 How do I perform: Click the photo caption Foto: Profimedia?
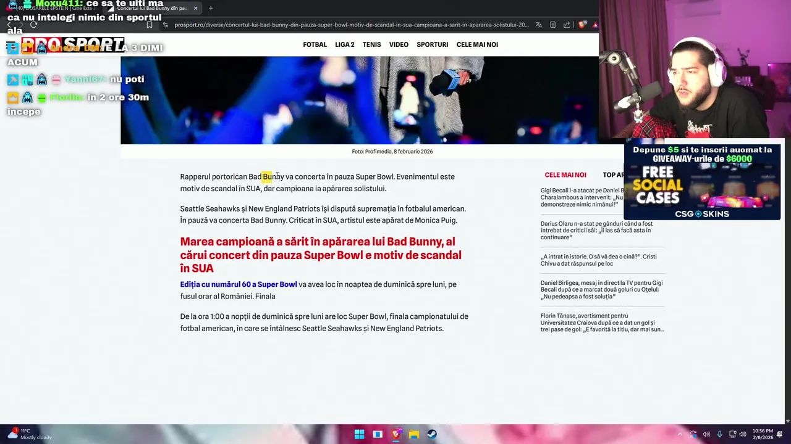pos(392,151)
